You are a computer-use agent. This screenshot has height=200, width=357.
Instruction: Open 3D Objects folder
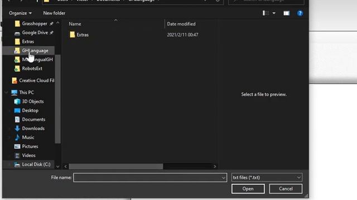pos(33,101)
